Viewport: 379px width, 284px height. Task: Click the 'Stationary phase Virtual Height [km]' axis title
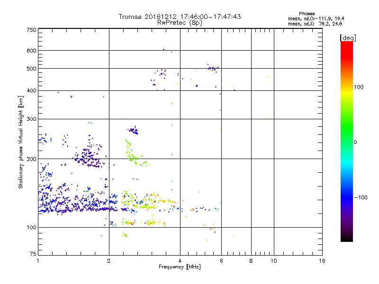pyautogui.click(x=21, y=142)
